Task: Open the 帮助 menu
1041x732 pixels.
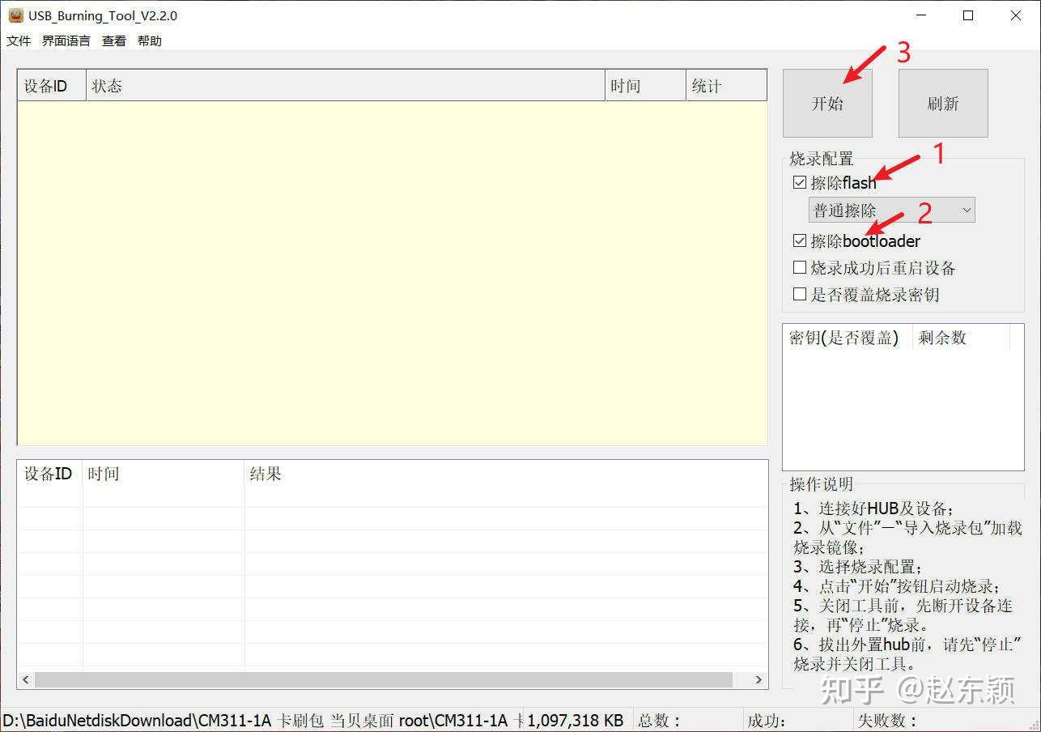Action: (150, 40)
